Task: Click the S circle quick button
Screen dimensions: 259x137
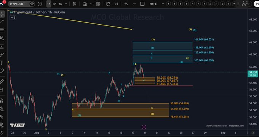Action: pos(222,4)
